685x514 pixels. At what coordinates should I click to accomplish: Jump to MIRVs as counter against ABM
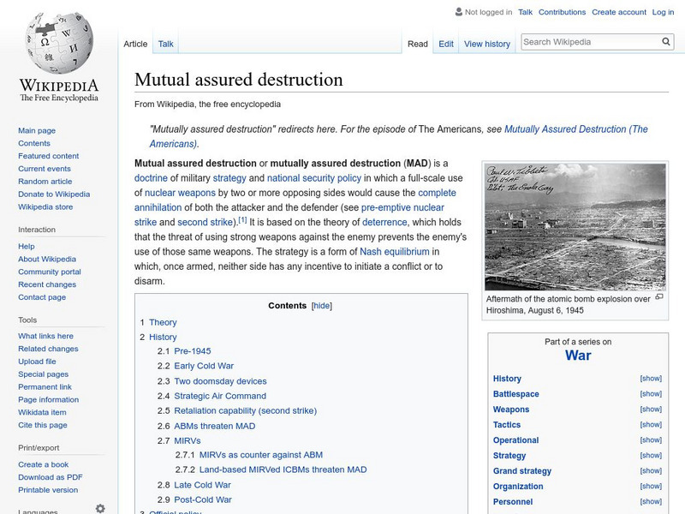click(x=261, y=455)
